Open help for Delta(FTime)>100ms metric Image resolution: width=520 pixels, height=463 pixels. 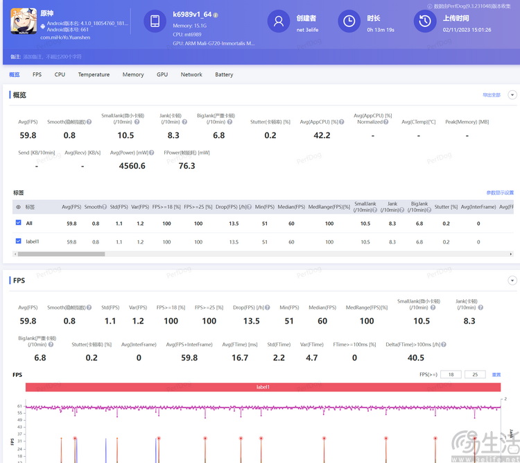(x=444, y=344)
